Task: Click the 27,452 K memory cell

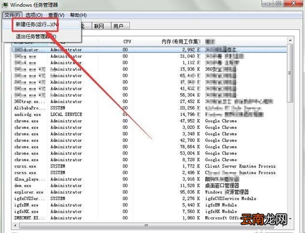Action: click(x=190, y=101)
